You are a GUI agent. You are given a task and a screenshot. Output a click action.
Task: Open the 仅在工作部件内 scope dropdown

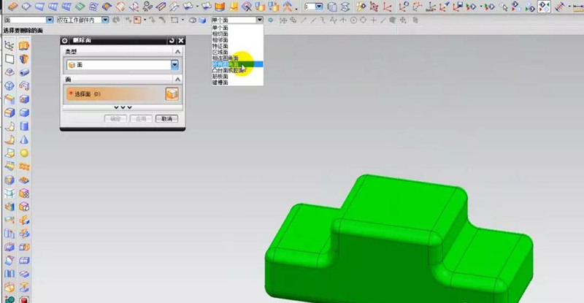pyautogui.click(x=106, y=20)
